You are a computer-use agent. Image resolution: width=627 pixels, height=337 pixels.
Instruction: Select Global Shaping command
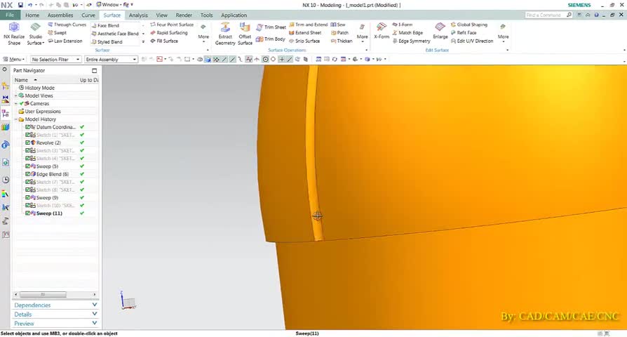tap(469, 25)
